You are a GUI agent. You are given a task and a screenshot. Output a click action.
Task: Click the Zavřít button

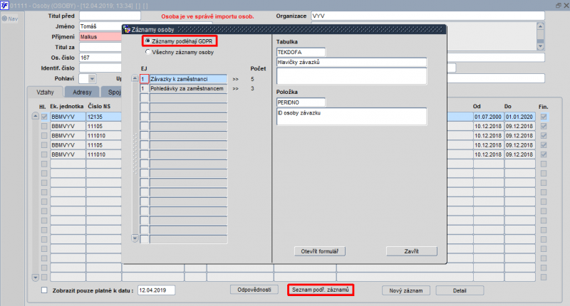[x=412, y=251]
